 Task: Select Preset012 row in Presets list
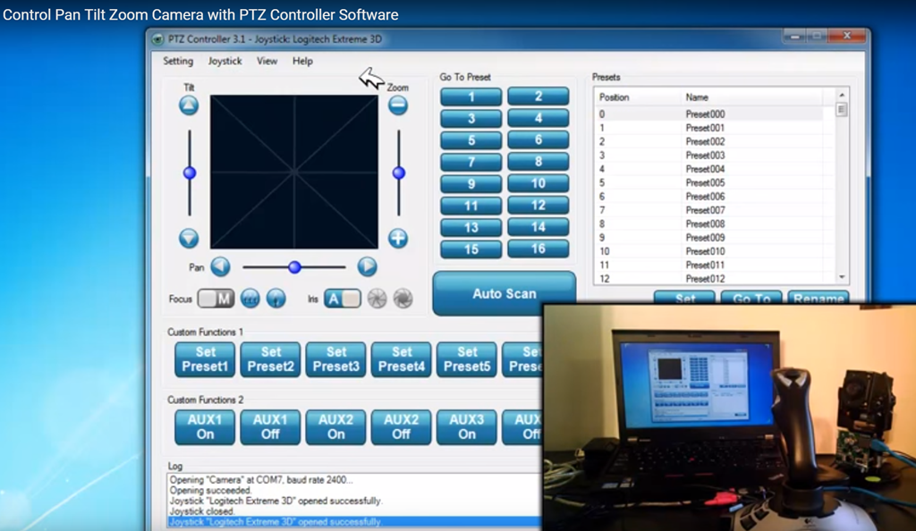click(x=709, y=279)
